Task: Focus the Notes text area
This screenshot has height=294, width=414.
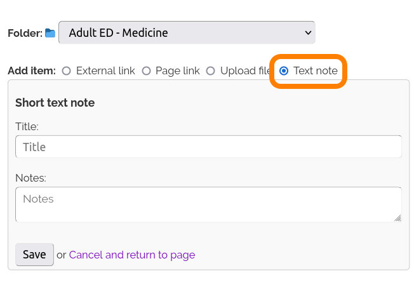Action: click(208, 204)
